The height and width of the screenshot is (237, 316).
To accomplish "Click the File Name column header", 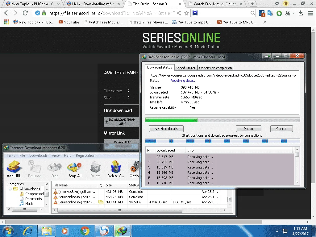I will click(x=75, y=185).
